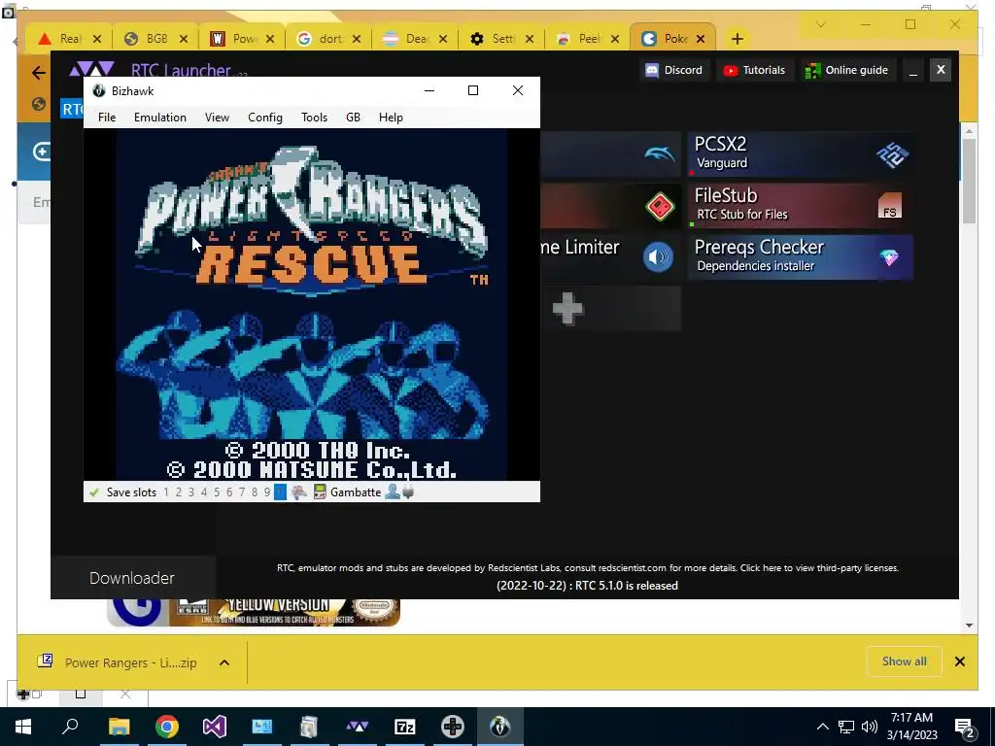Open the Downloader panel

(132, 578)
